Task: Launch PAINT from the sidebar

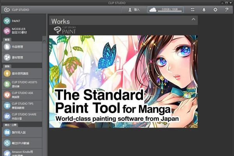Action: pyautogui.click(x=12, y=21)
